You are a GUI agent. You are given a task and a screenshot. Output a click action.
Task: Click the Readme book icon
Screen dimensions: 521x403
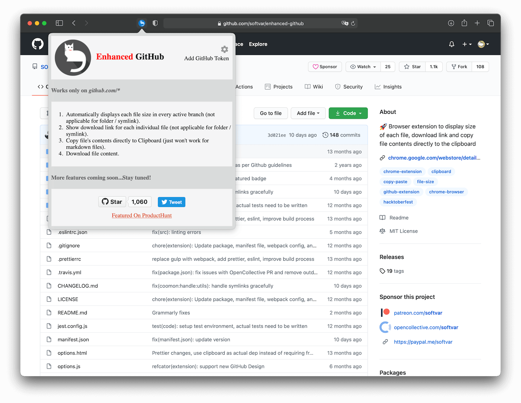point(382,218)
